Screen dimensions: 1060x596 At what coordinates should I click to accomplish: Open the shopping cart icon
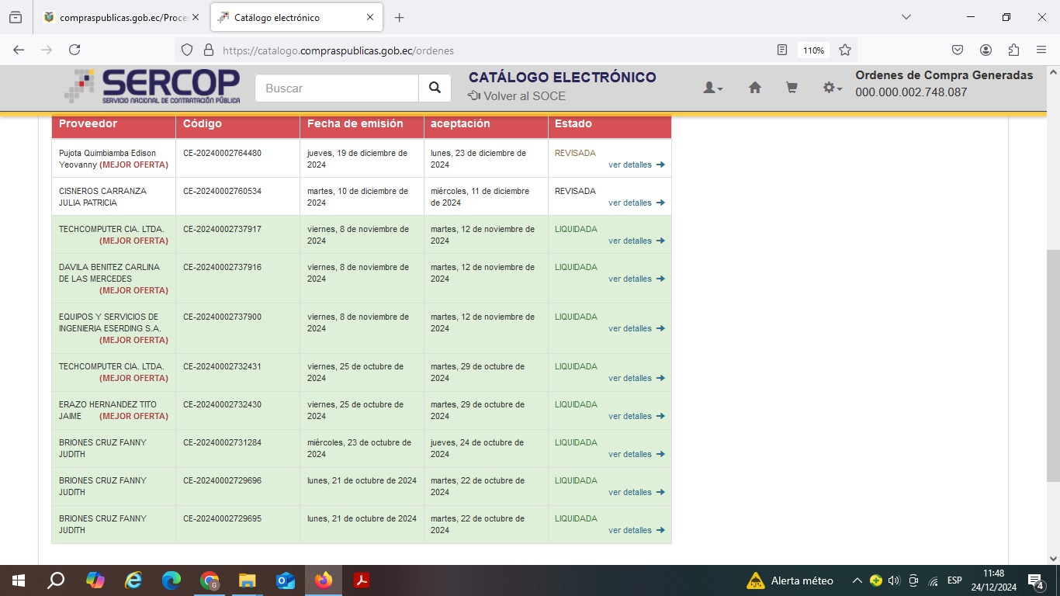point(792,88)
